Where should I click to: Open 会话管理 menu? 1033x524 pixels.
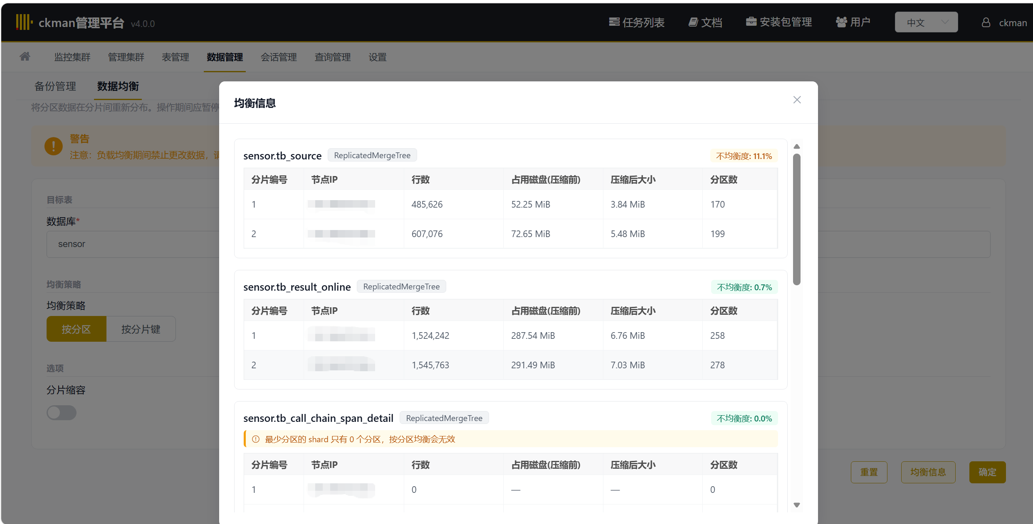click(279, 57)
